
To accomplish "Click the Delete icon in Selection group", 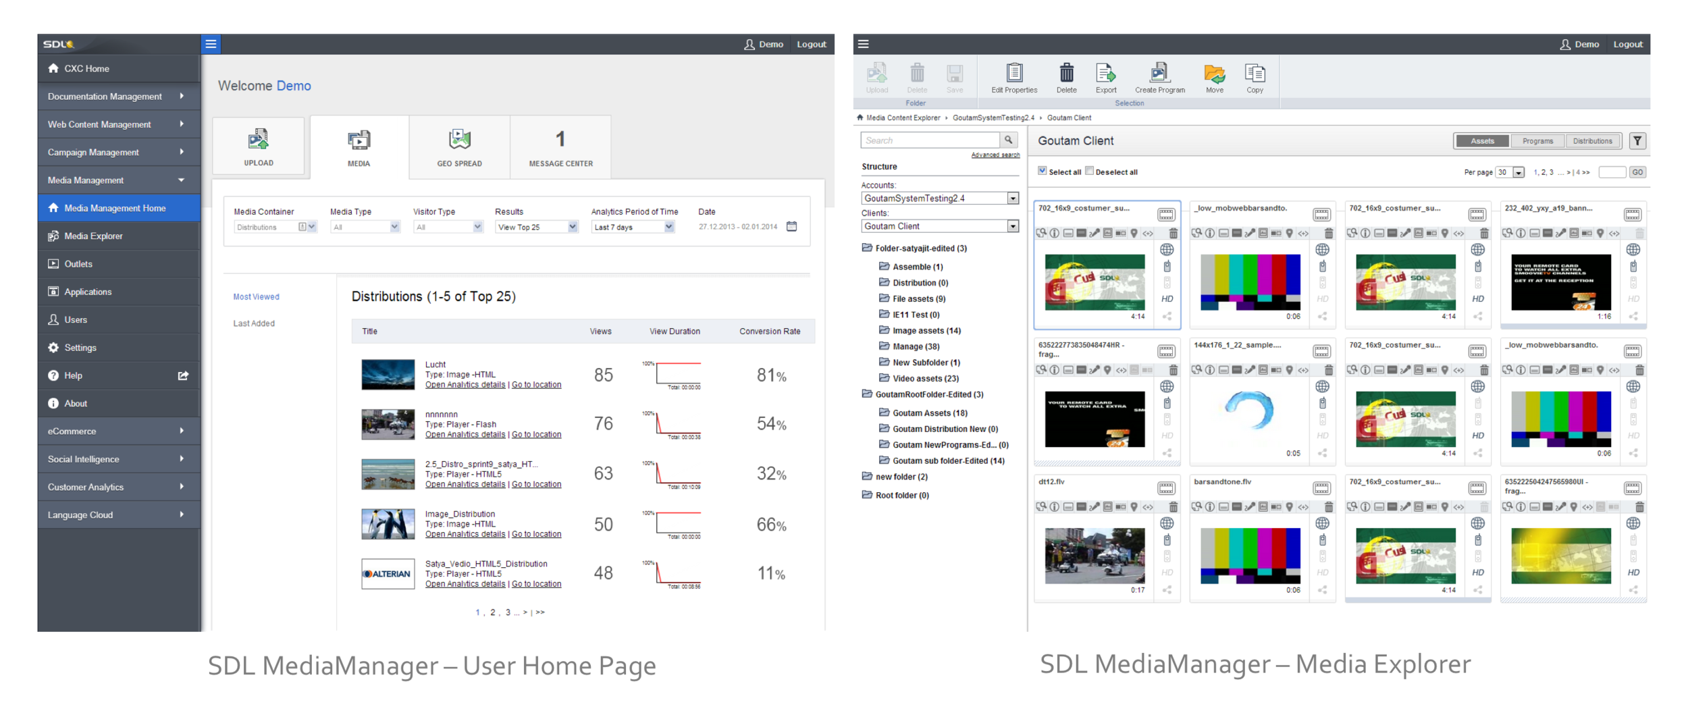I will tap(1066, 73).
